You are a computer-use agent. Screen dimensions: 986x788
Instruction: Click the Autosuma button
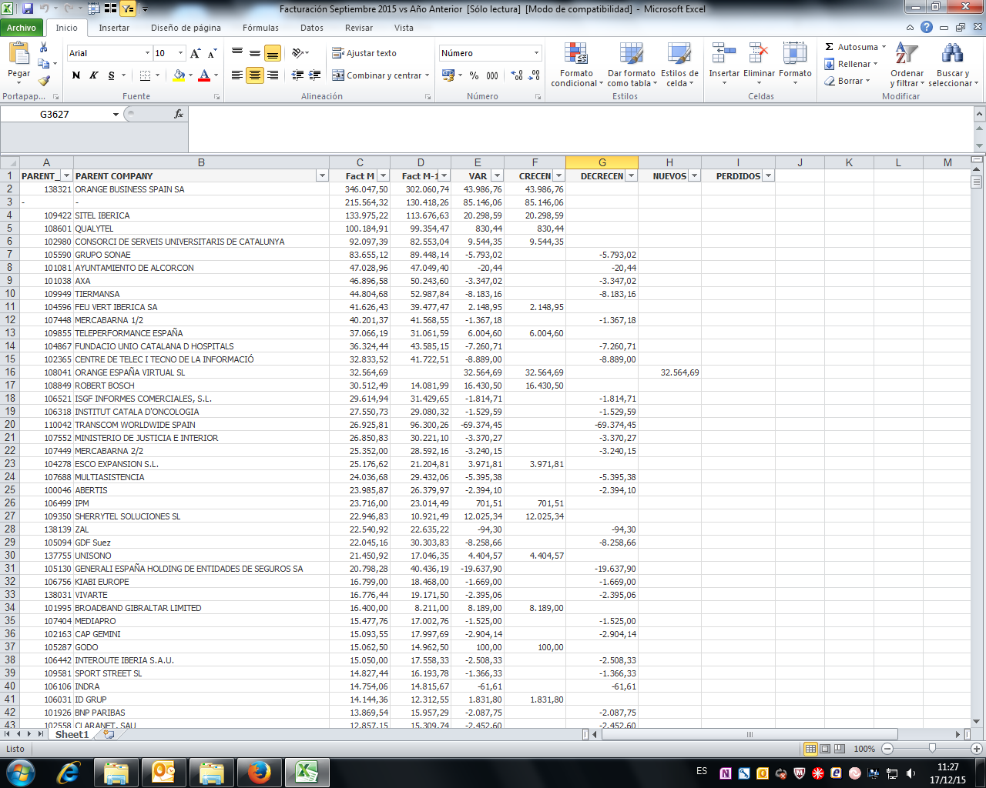[x=855, y=47]
